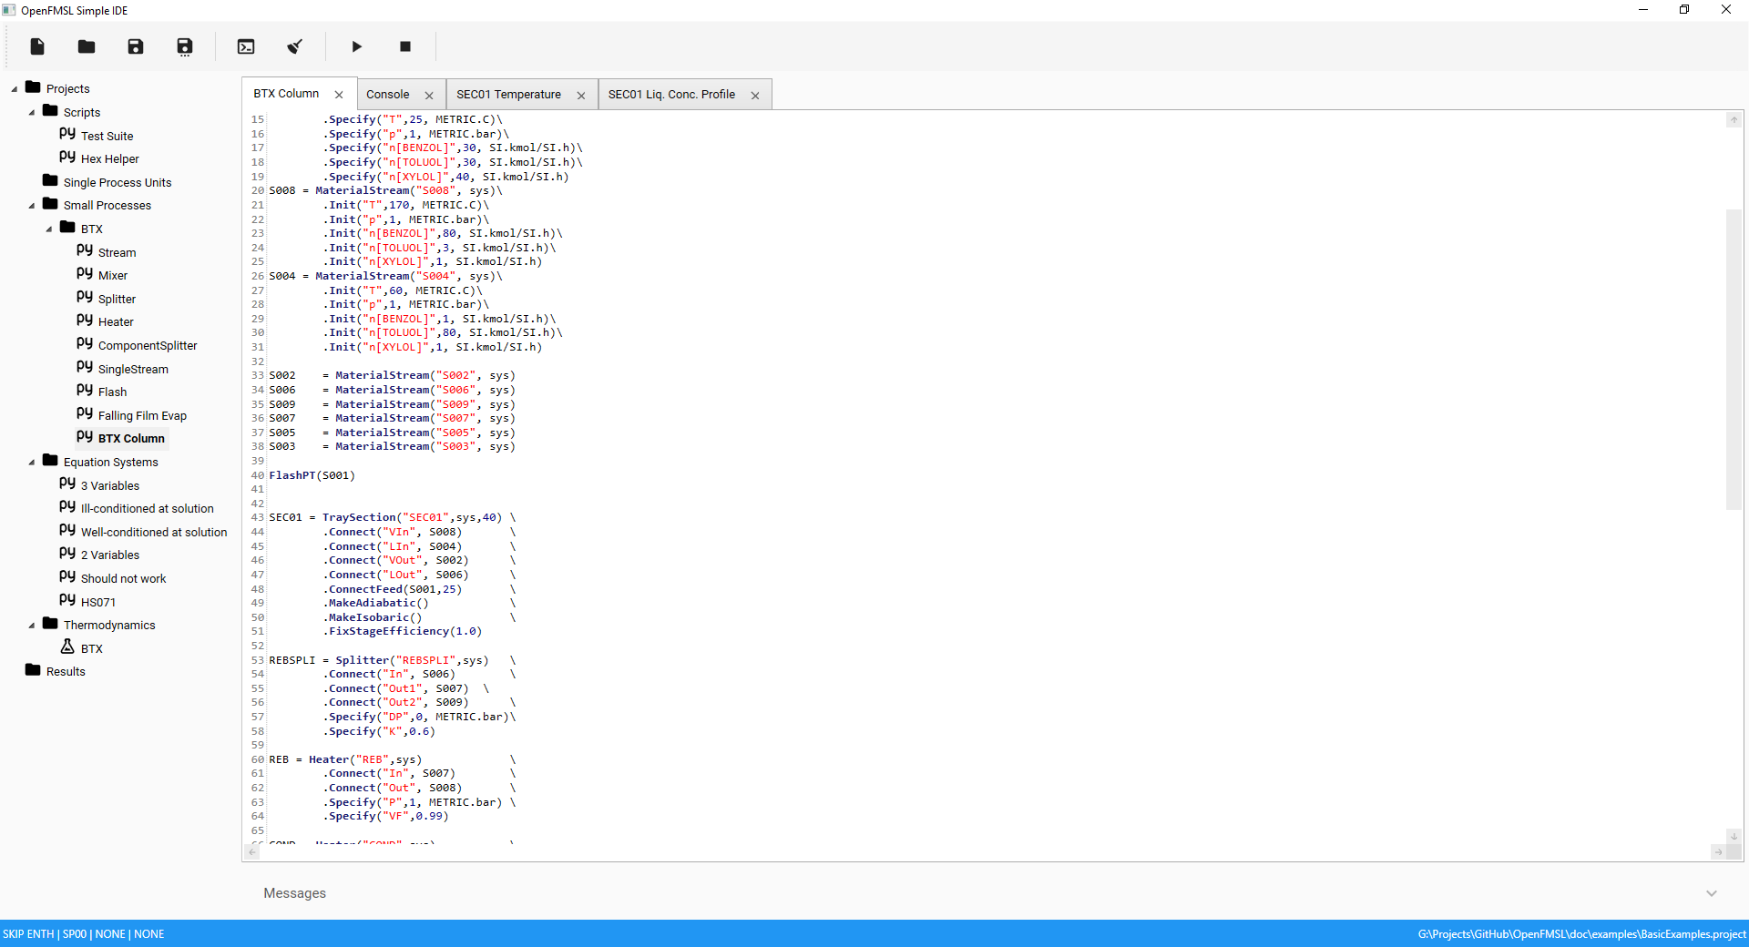Click the Save toolbar icon
The image size is (1749, 947).
tap(136, 46)
